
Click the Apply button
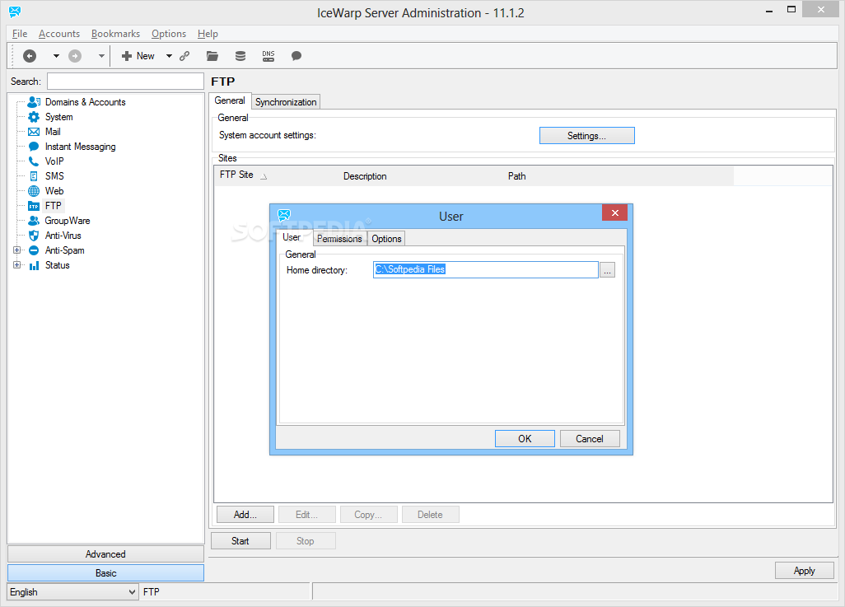point(804,571)
